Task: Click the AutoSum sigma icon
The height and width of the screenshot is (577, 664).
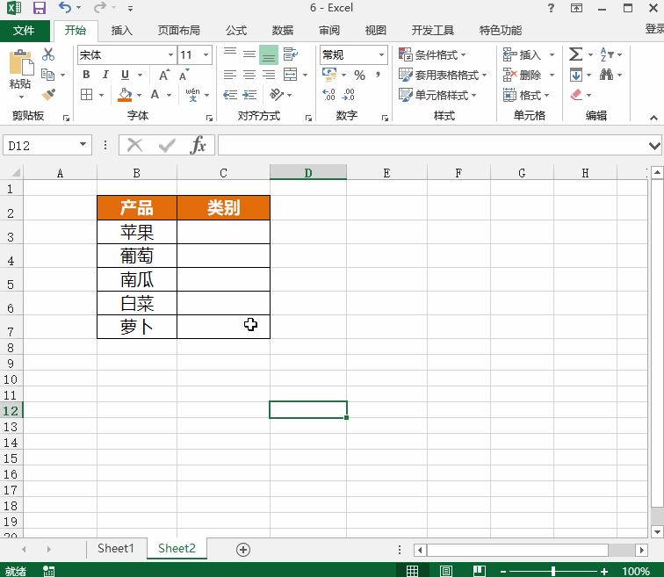Action: (x=575, y=54)
